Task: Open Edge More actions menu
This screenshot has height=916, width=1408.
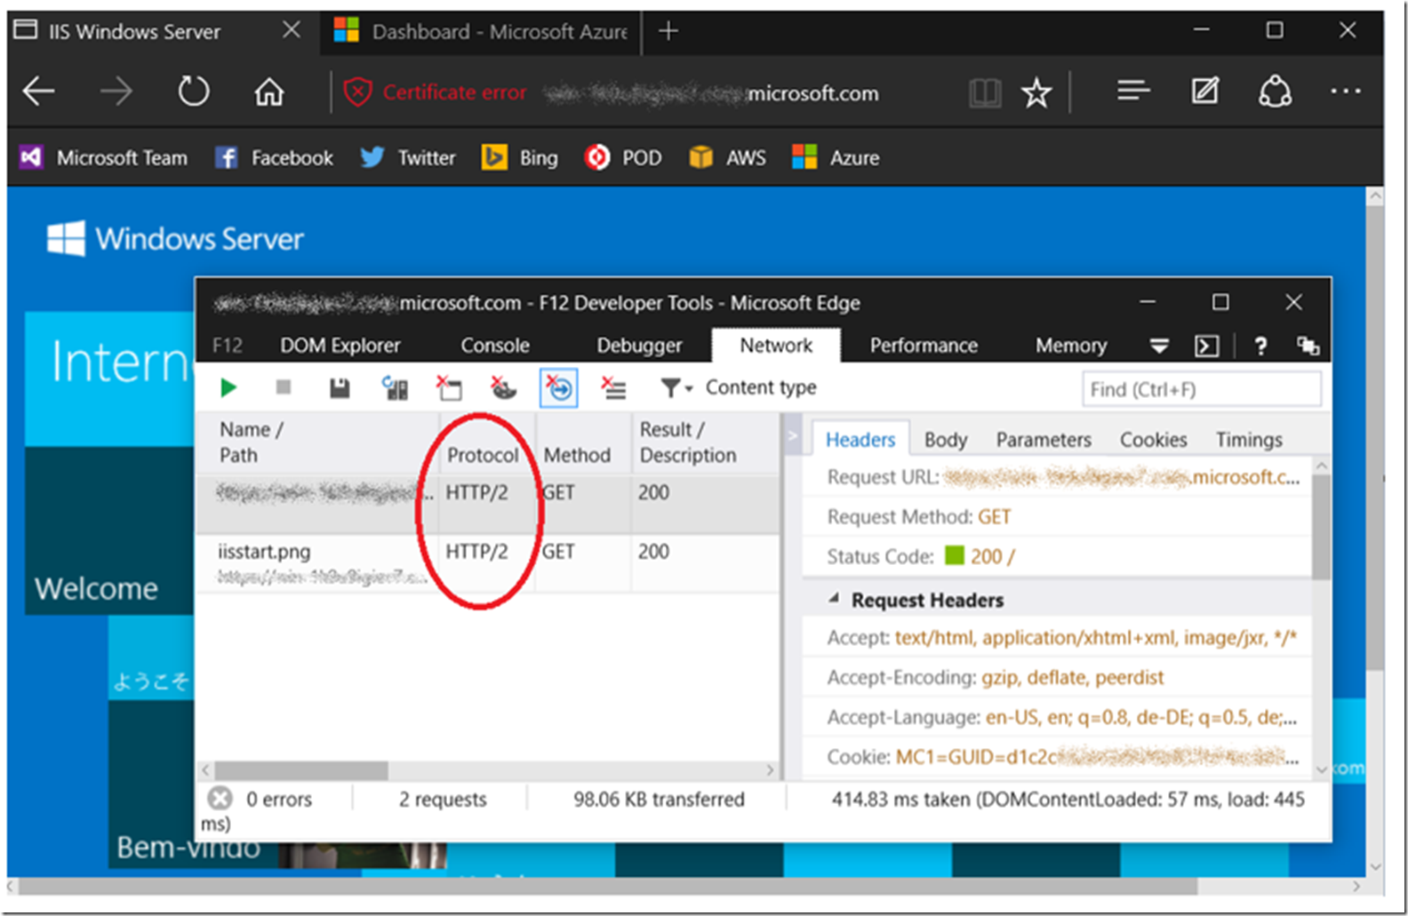Action: coord(1346,91)
